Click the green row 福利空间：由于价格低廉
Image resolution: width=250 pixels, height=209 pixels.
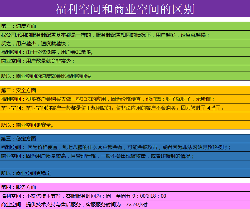click(x=47, y=52)
